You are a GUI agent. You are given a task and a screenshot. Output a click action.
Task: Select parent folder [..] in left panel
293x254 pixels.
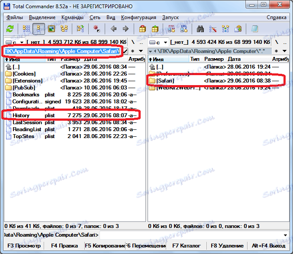tap(75, 67)
